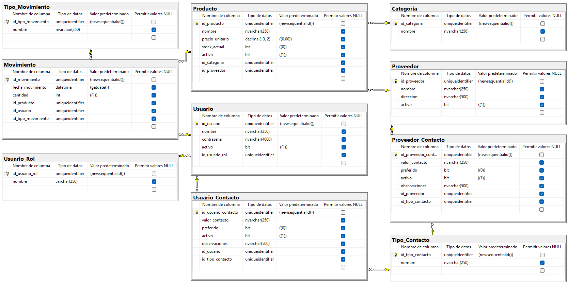Select the nvarchar(4000) data type of contrasena
The height and width of the screenshot is (284, 568).
[x=258, y=139]
